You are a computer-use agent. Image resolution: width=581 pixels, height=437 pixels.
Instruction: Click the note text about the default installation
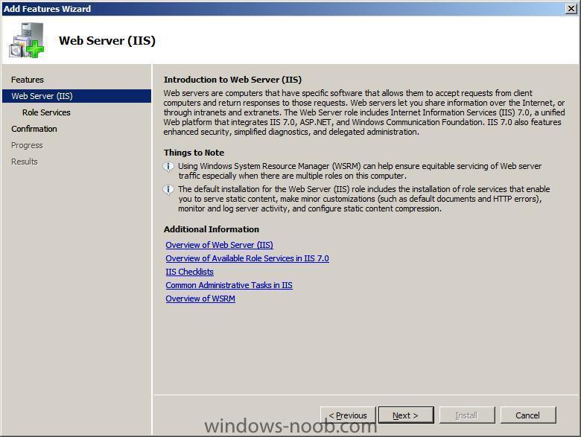click(x=363, y=199)
